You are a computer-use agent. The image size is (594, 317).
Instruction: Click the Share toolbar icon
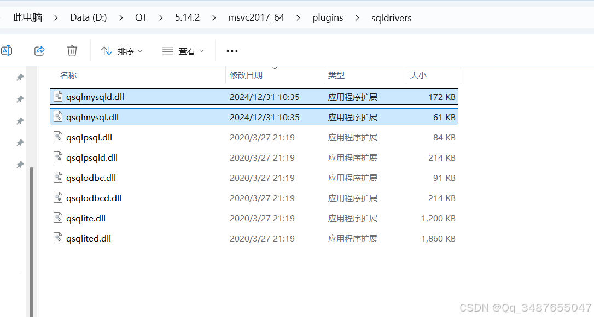coord(39,51)
